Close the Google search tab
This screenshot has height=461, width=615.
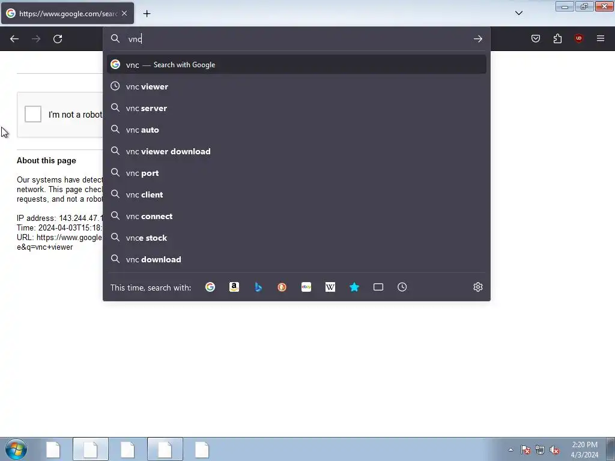(124, 13)
